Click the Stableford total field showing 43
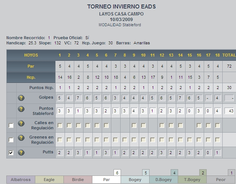The width and height of the screenshot is (236, 184). [229, 111]
